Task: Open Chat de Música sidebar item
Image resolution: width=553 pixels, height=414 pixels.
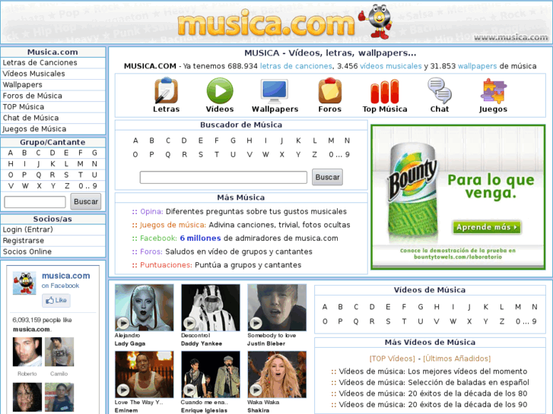Action: click(30, 118)
